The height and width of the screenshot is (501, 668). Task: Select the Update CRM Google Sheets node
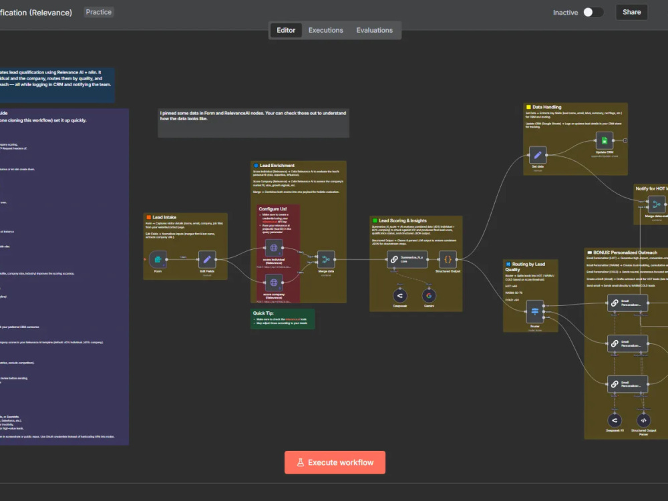604,140
